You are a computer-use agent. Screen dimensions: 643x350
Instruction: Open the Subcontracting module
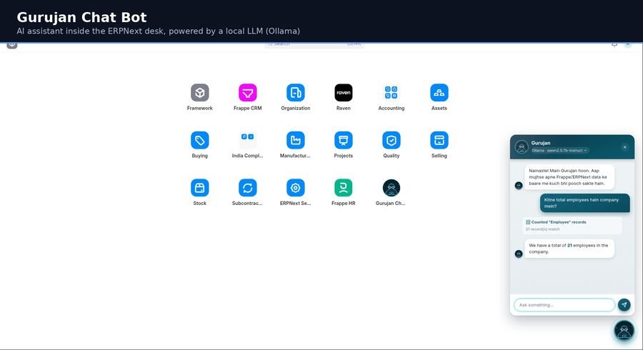click(248, 188)
